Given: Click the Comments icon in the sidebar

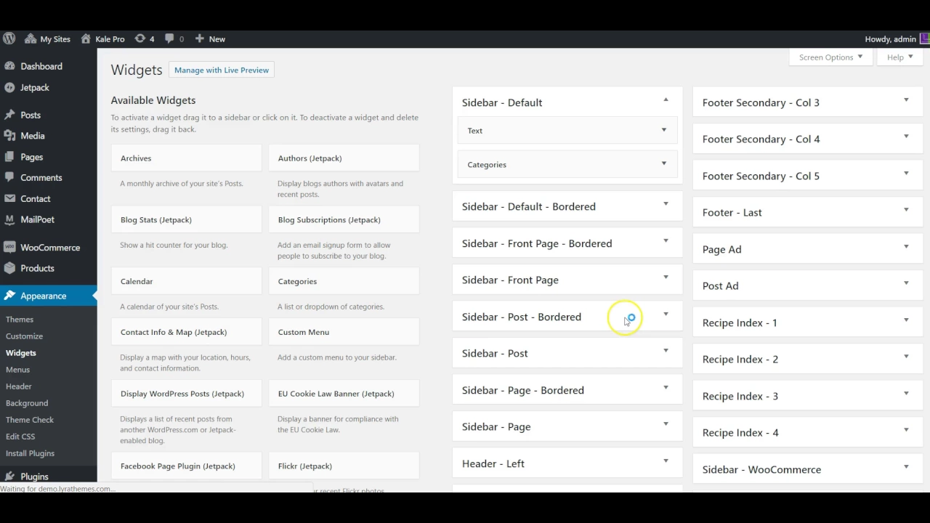Looking at the screenshot, I should (x=9, y=177).
